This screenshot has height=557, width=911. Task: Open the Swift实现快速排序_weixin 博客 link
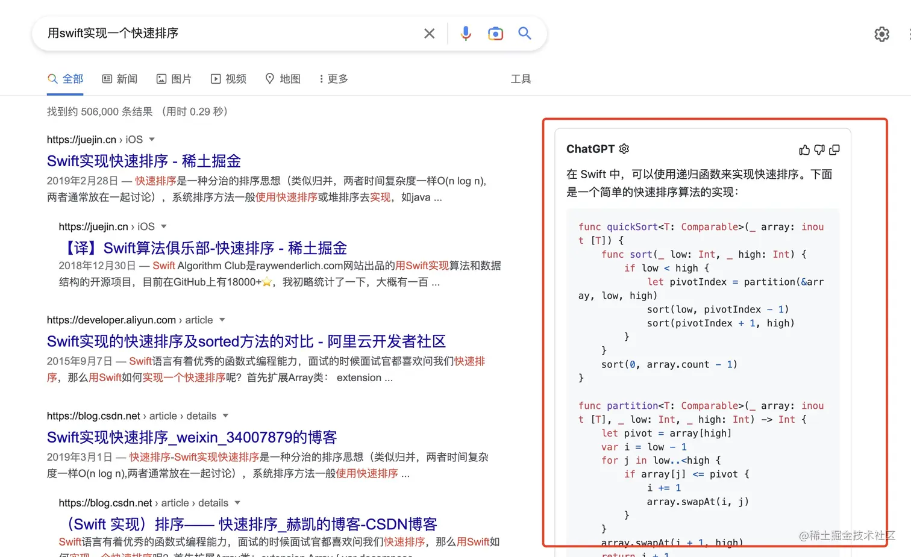[x=193, y=437]
